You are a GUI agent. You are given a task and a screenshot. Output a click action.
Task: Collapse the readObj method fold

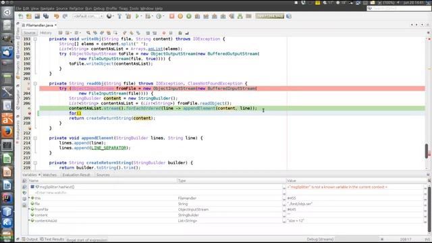pyautogui.click(x=35, y=84)
